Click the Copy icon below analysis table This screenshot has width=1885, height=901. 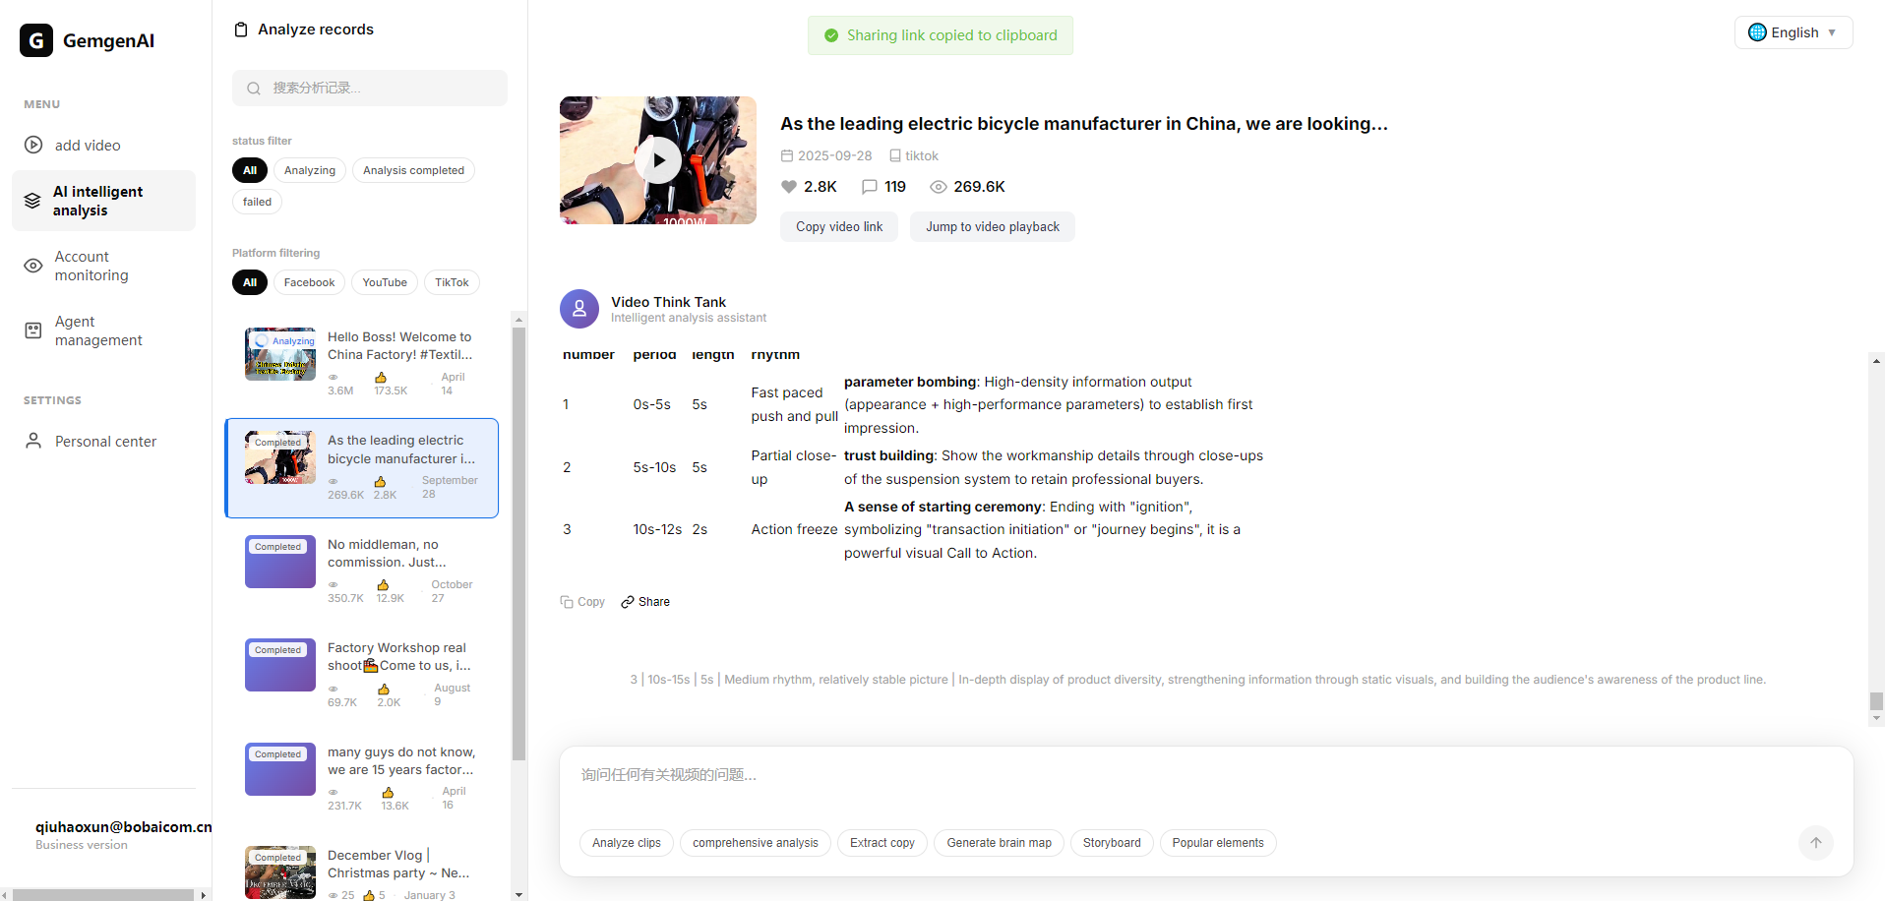tap(567, 602)
